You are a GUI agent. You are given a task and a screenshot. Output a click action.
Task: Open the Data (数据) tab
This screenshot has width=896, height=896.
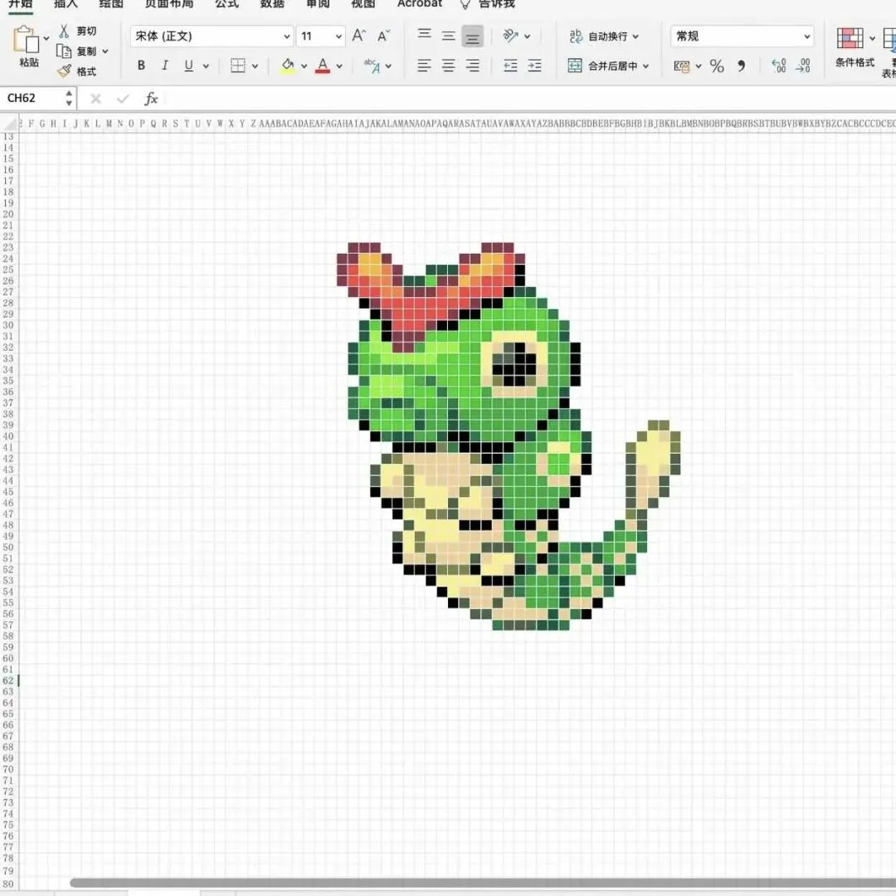272,4
